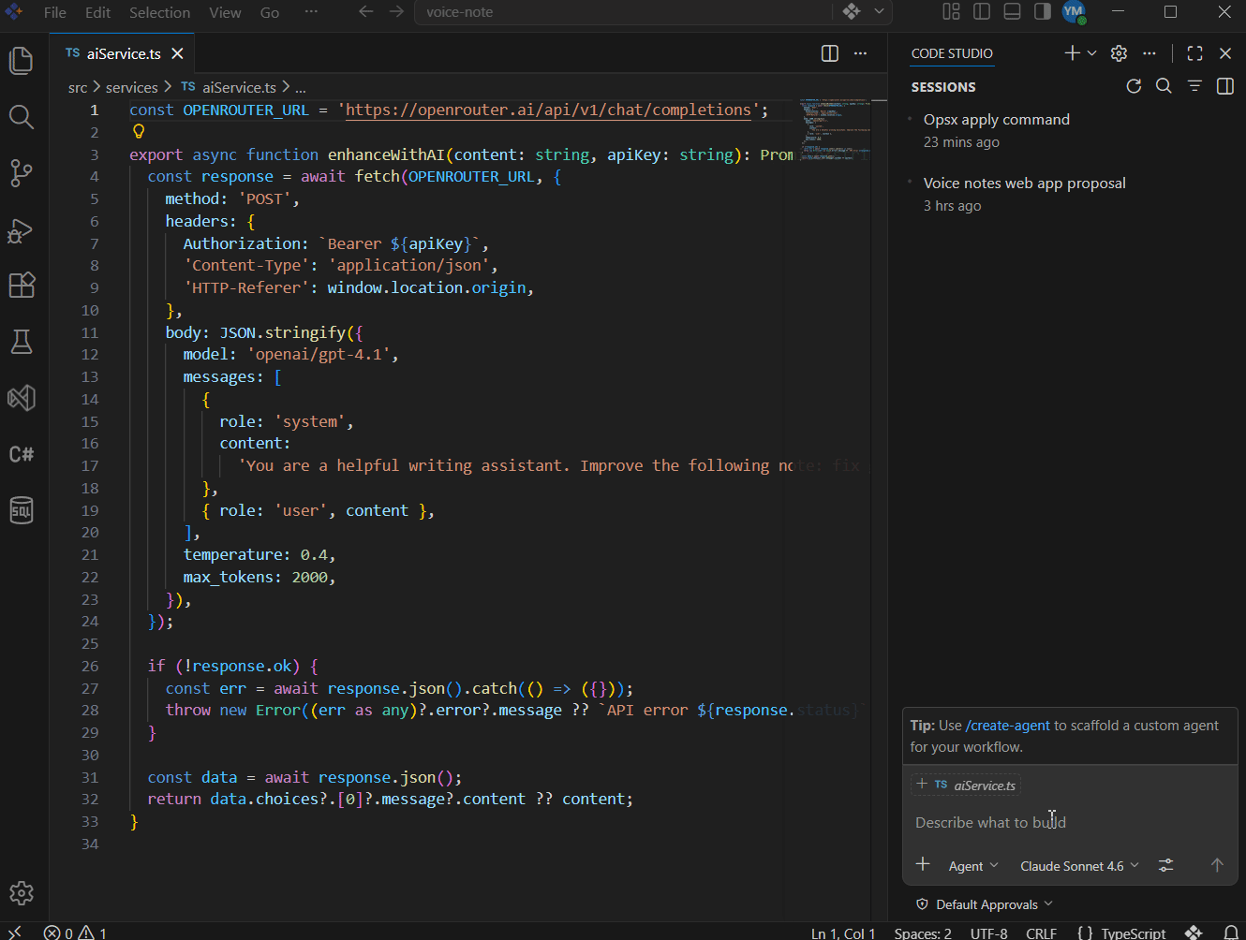1246x940 pixels.
Task: Open Code Studio settings gear
Action: tap(1119, 53)
